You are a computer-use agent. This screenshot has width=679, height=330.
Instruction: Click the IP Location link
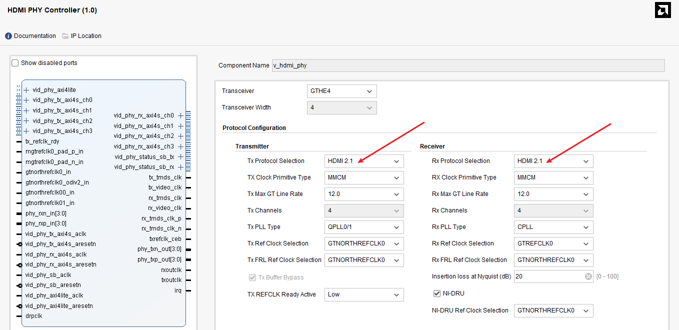pyautogui.click(x=86, y=36)
